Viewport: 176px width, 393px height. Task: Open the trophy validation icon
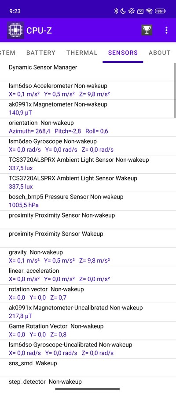(x=147, y=31)
